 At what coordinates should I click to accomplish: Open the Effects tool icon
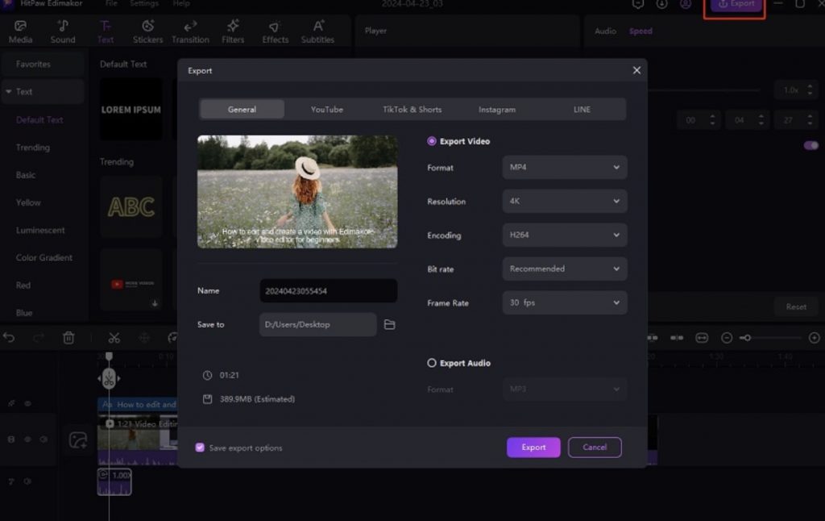pos(275,27)
